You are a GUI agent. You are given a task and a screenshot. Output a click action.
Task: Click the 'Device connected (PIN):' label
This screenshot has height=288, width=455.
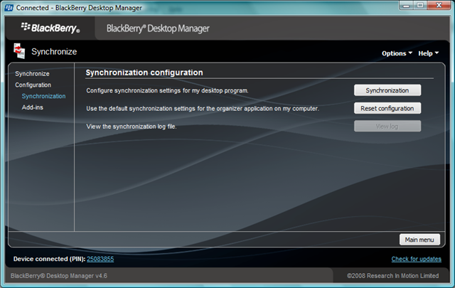49,259
